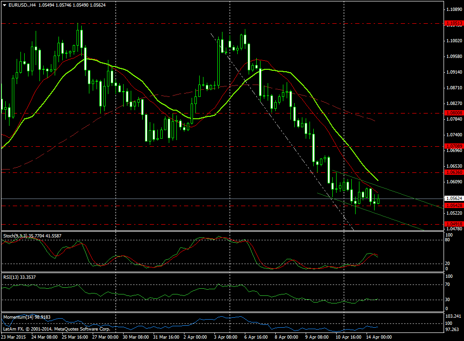Click the 2 Apr 00:00 time label

[x=196, y=337]
